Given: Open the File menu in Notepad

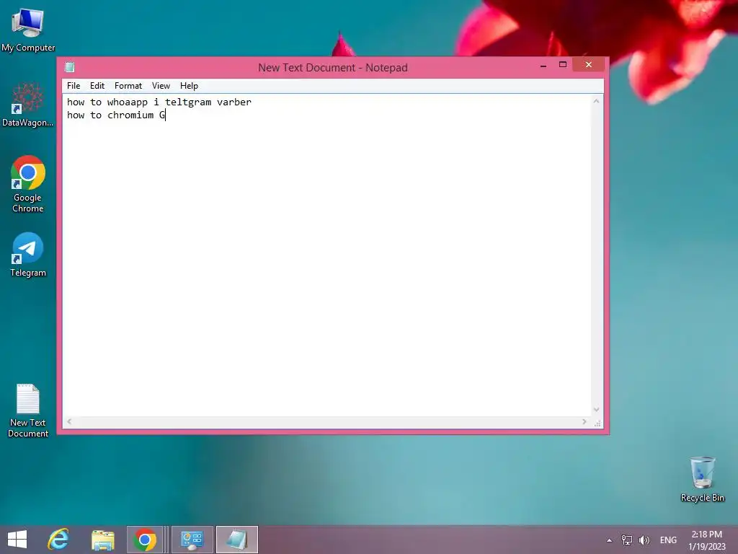Looking at the screenshot, I should (74, 86).
